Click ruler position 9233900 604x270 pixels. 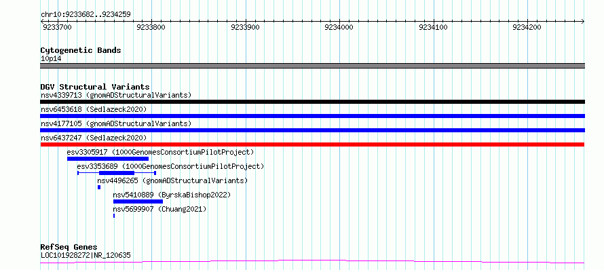coord(245,27)
